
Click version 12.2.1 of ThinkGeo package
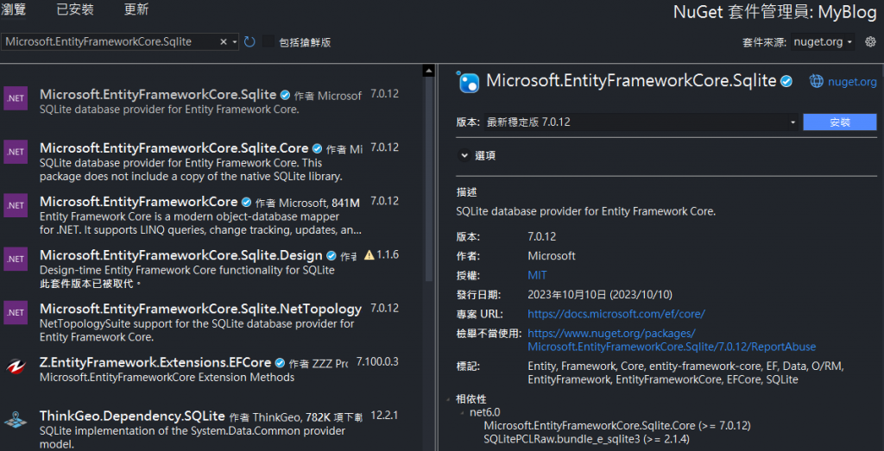tap(384, 416)
